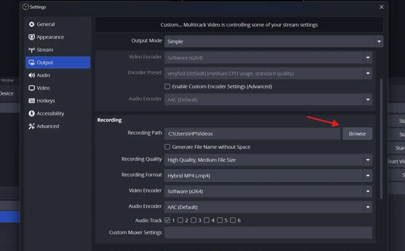Open the General settings tab
This screenshot has width=405, height=251.
58,24
